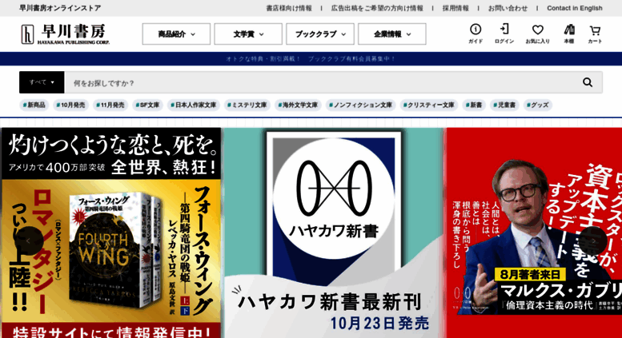
Task: Select the #ノンフィクション文庫 tag
Action: click(x=360, y=105)
